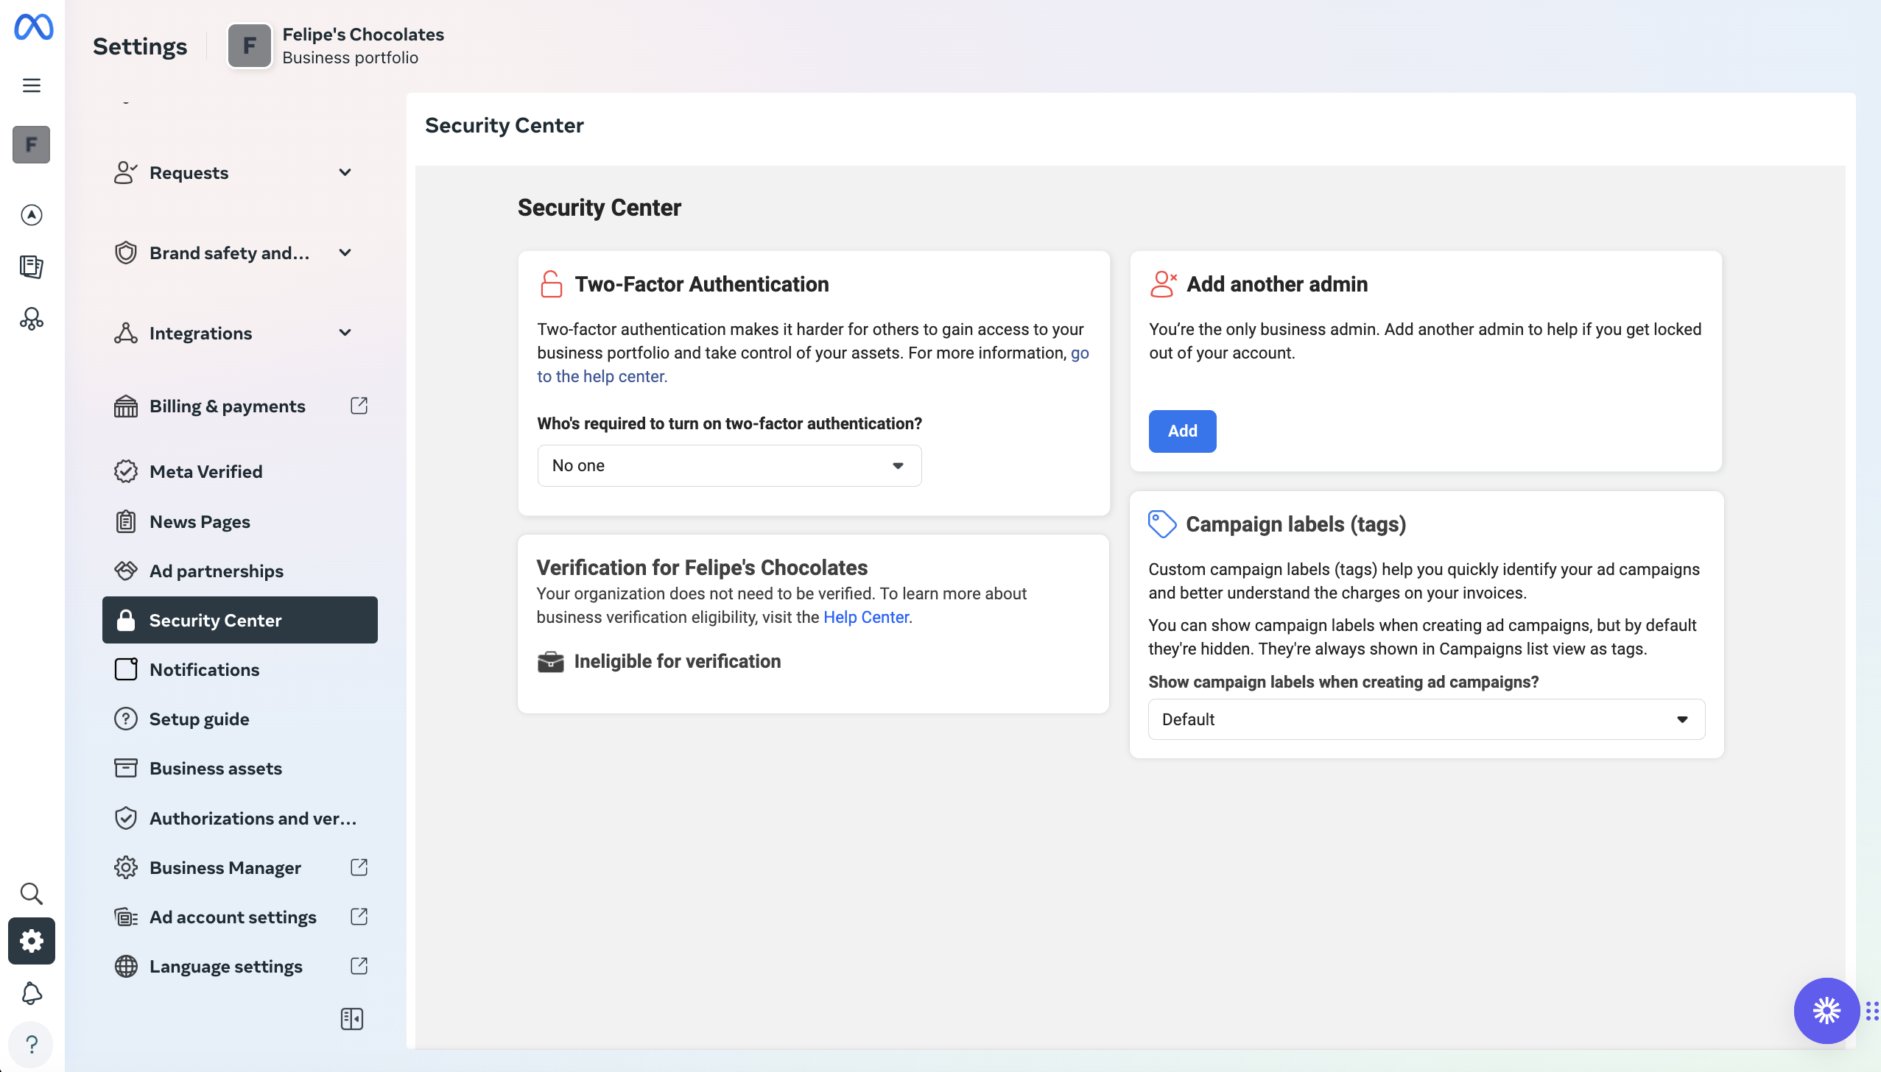Click the settings gear in left rail
The height and width of the screenshot is (1072, 1881).
[31, 941]
